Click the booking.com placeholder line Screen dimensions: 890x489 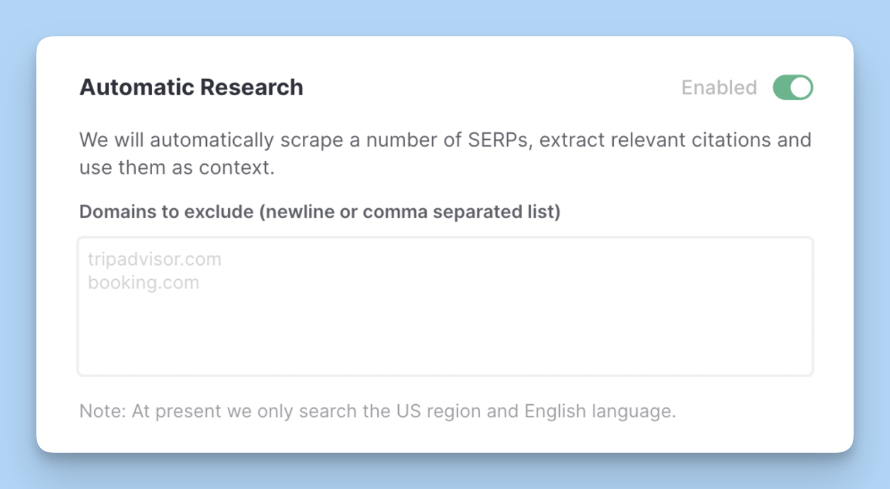143,282
